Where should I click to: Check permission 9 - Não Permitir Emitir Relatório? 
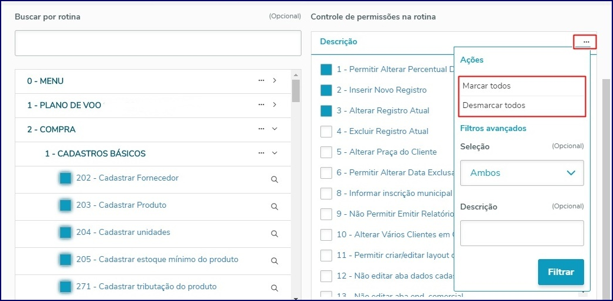click(x=326, y=214)
